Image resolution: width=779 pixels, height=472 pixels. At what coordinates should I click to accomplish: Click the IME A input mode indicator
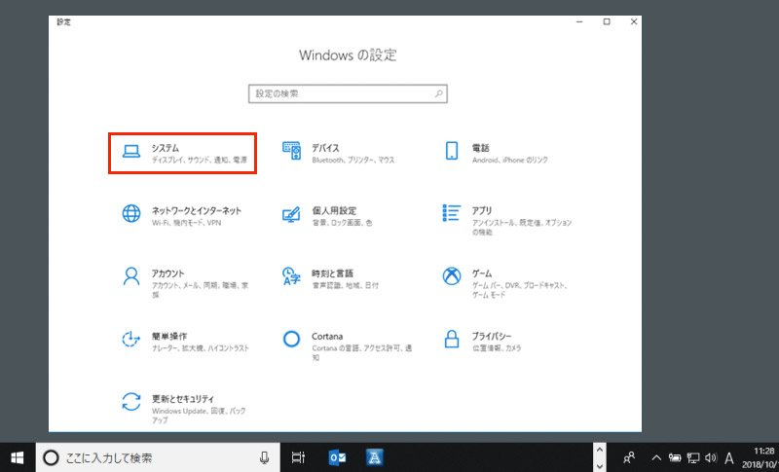729,457
